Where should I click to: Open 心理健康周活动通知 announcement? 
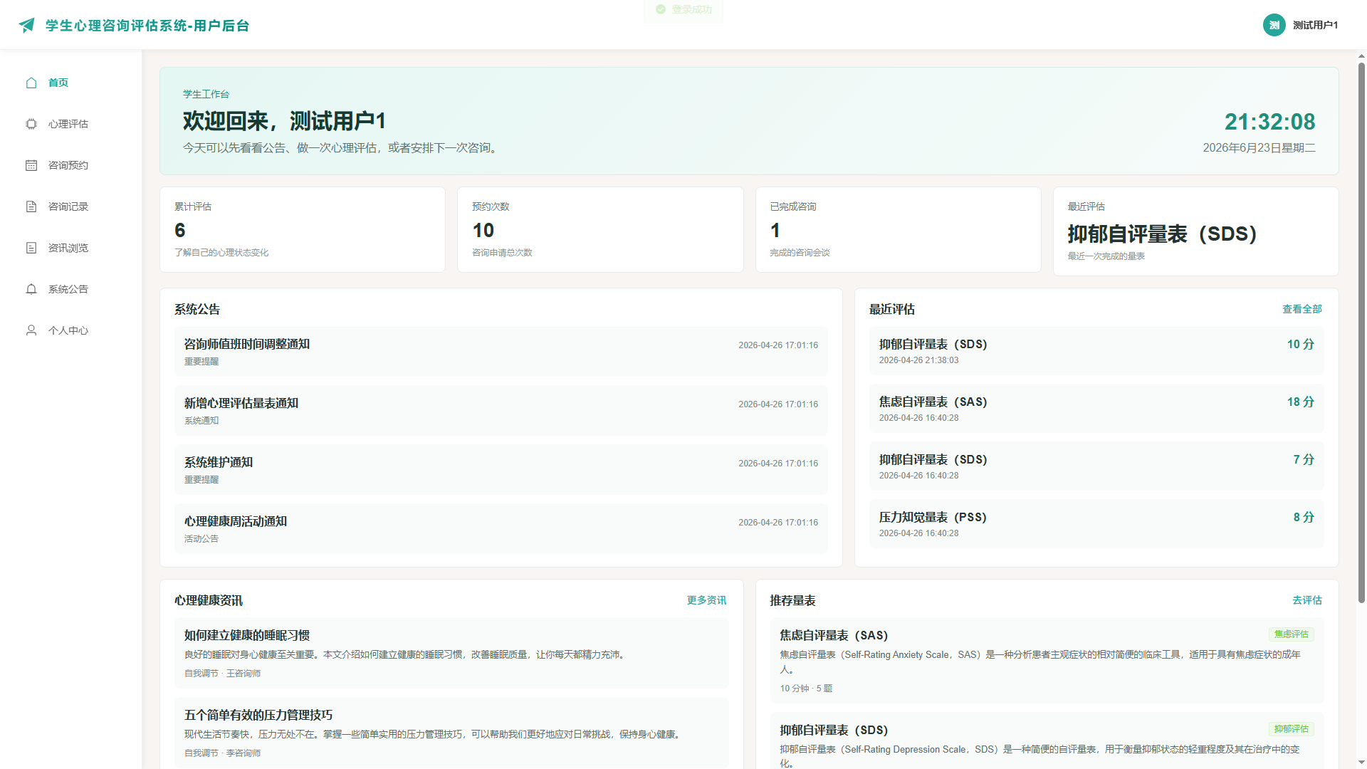[x=501, y=529]
